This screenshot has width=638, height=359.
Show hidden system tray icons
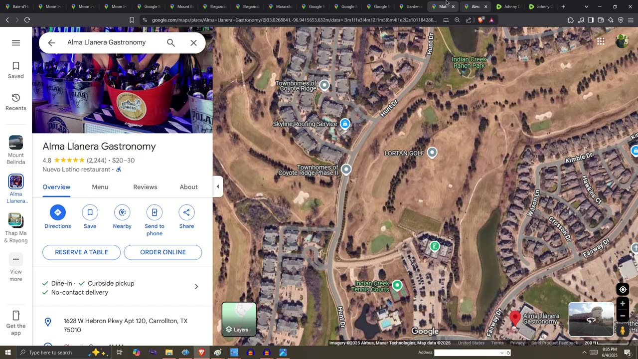(585, 353)
